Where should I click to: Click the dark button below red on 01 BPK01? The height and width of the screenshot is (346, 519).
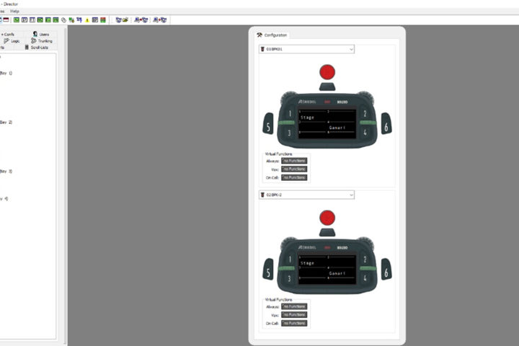point(327,86)
